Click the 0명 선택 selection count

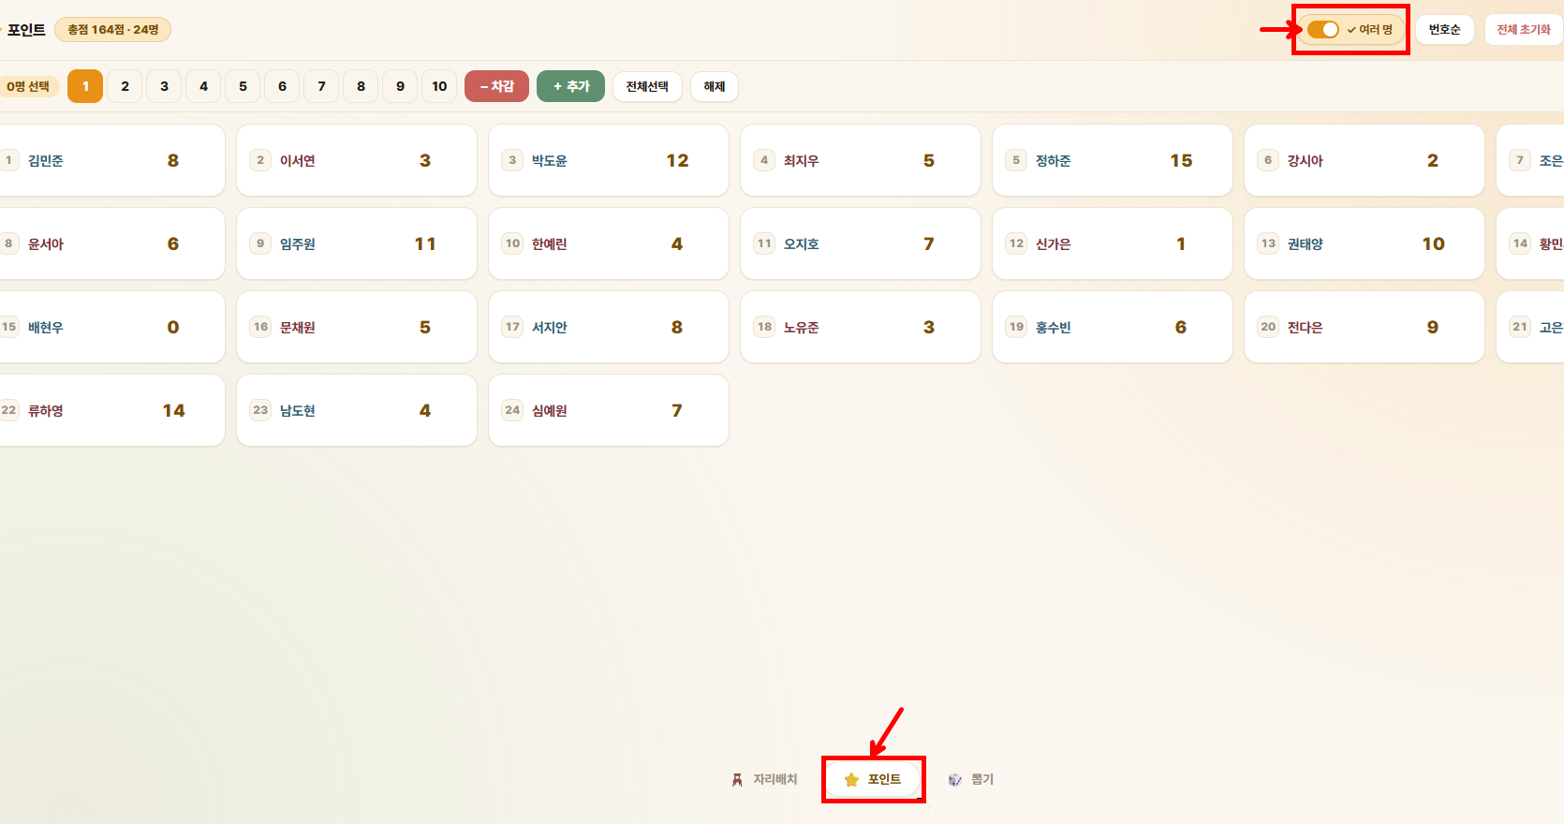[x=28, y=86]
